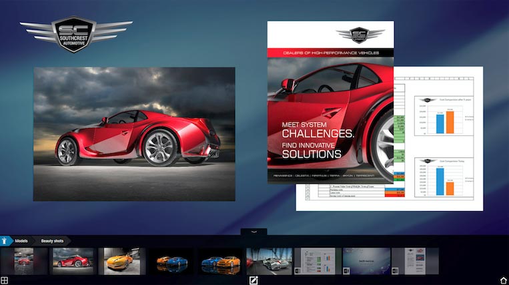
Task: Open the second thumbnail of red car side view
Action: [x=73, y=261]
